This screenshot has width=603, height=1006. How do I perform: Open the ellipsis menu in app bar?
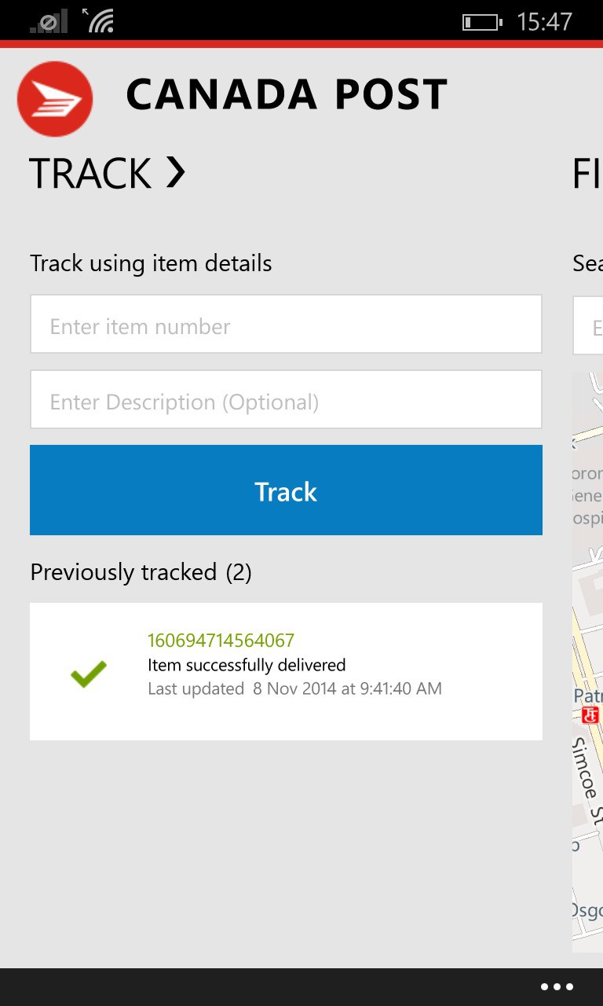coord(557,986)
